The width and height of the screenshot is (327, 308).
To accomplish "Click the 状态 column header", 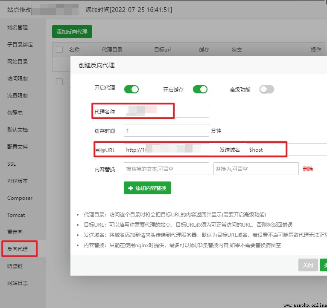I will coord(237,50).
